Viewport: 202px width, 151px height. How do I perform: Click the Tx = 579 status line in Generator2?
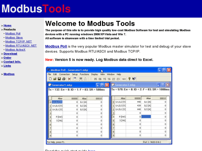140,89
